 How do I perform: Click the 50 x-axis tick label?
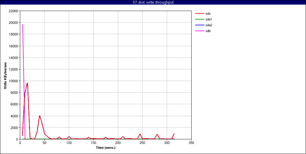click(44, 143)
